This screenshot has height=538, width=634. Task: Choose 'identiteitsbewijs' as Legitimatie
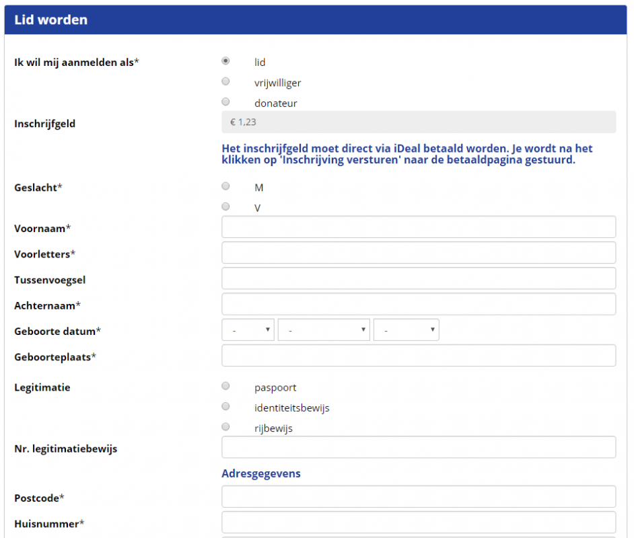225,406
